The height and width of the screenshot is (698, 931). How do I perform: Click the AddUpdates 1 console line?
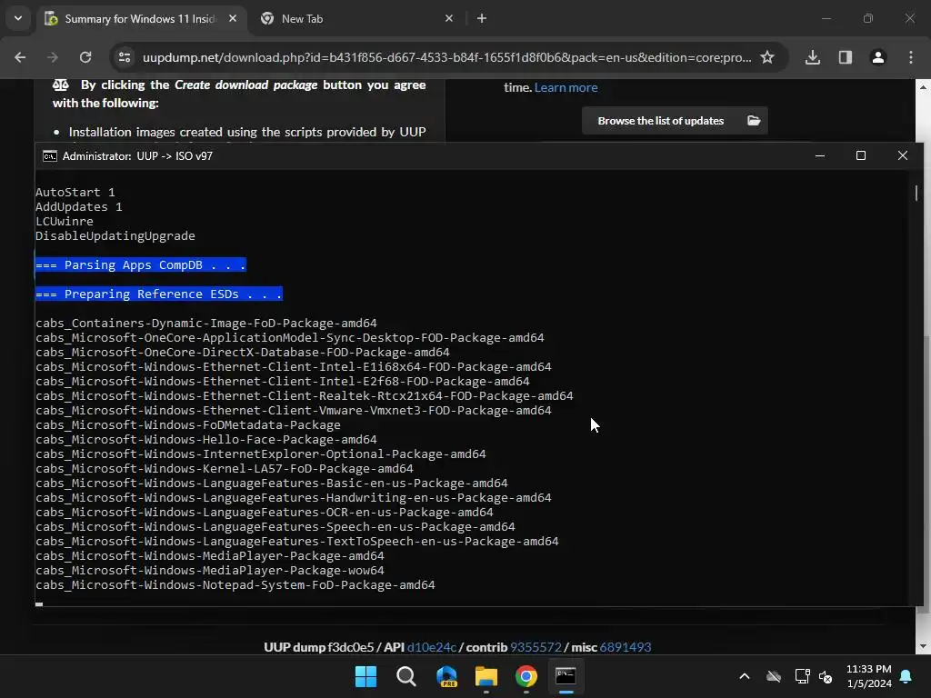79,206
